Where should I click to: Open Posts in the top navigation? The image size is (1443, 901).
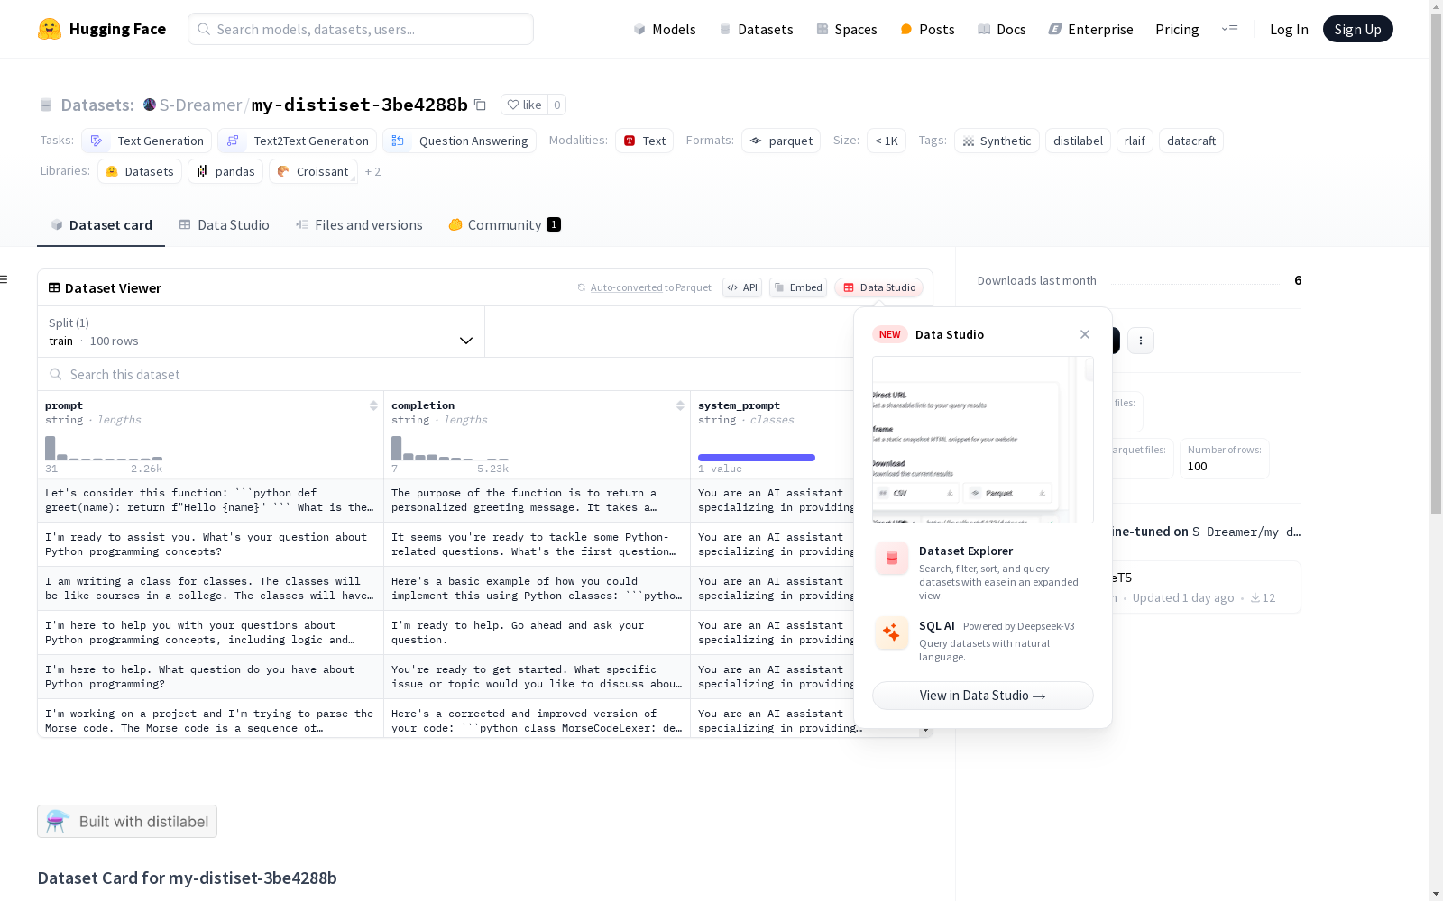coord(927,29)
